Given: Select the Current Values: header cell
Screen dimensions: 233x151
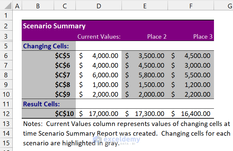Looking at the screenshot, I should click(99, 36).
